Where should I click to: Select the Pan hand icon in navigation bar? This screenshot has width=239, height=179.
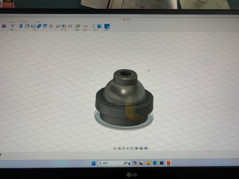[x=123, y=148]
